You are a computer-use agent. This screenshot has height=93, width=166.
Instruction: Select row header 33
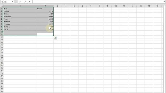[x=2, y=91]
